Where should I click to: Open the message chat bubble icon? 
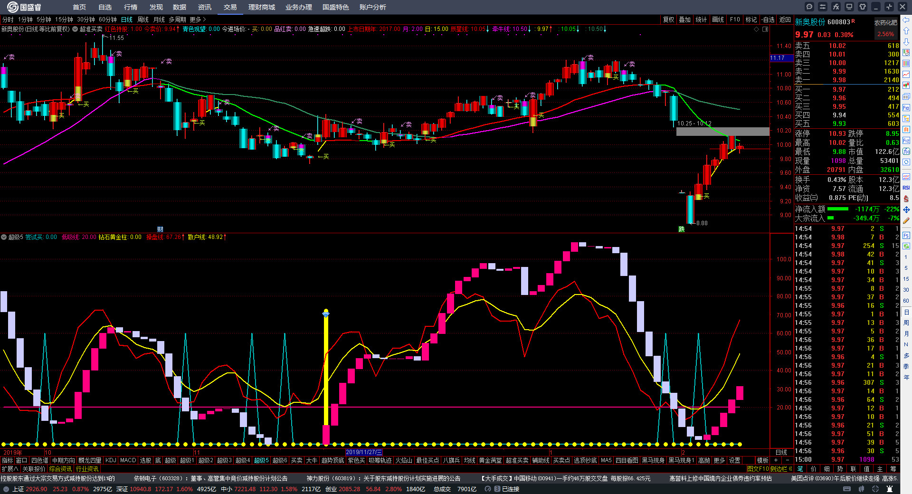[809, 7]
